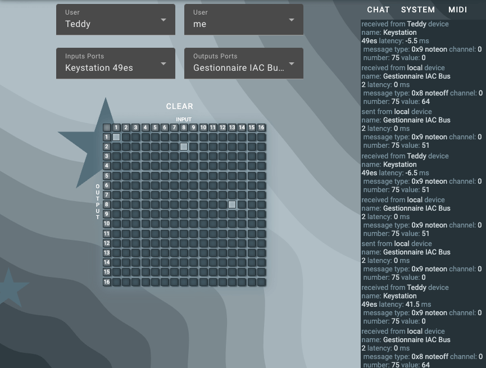The height and width of the screenshot is (368, 486).
Task: Click the 'latency: -5.5 ms' log entry
Action: [404, 41]
